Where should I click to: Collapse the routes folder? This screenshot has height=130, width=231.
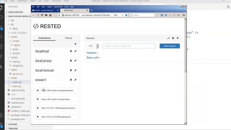click(x=14, y=57)
